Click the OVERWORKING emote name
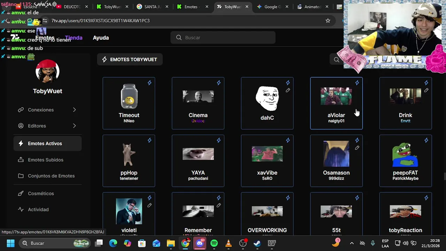The width and height of the screenshot is (446, 251). tap(267, 230)
